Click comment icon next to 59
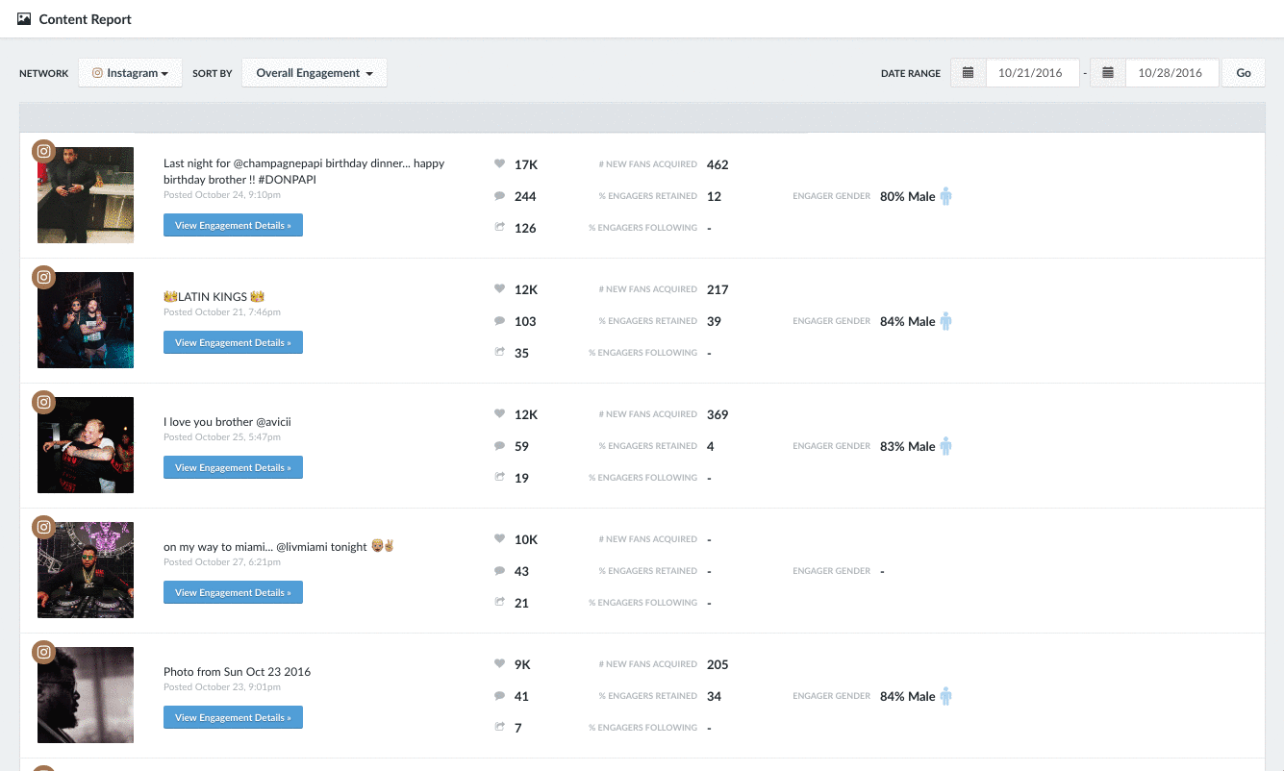This screenshot has height=771, width=1284. coord(499,445)
